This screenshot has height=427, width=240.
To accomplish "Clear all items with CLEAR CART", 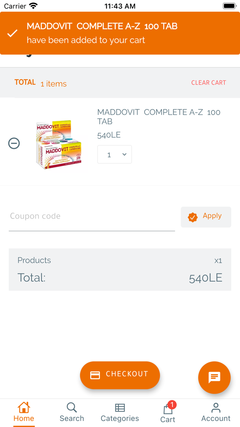I will 208,83.
